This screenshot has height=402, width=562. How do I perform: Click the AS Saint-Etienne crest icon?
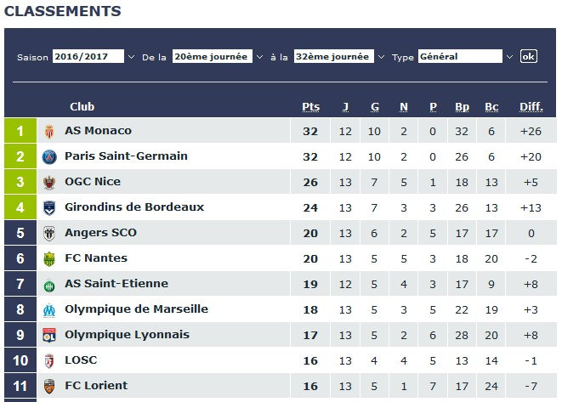48,284
